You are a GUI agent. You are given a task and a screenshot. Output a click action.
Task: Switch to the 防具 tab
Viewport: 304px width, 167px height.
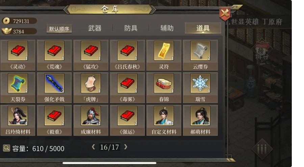pos(131,28)
